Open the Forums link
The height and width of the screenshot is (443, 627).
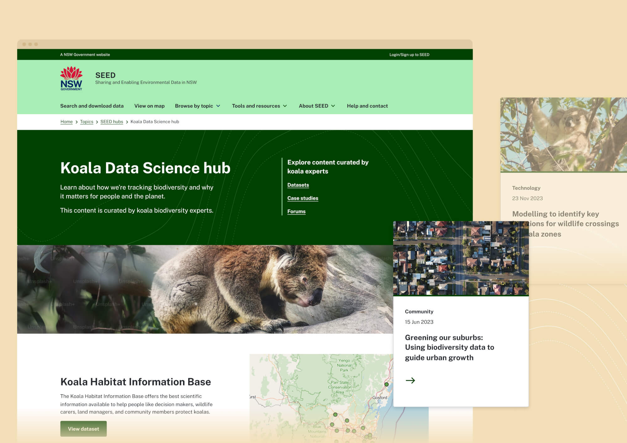[x=296, y=211]
